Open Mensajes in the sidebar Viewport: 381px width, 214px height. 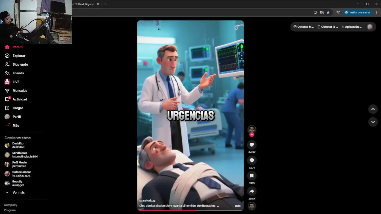(x=16, y=91)
